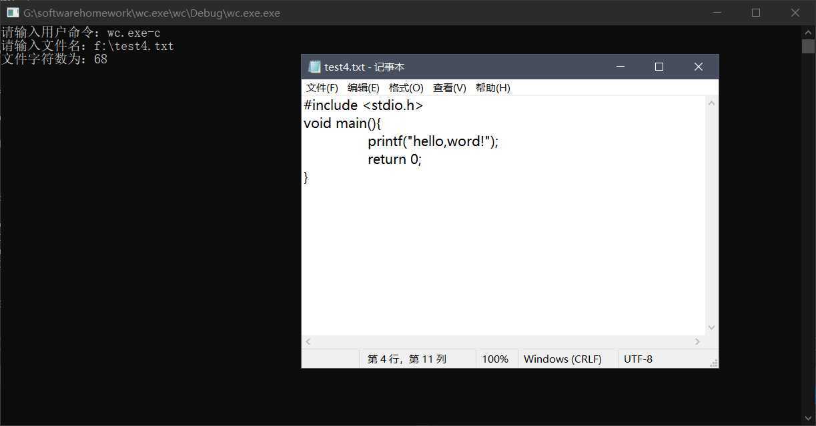Click the console icon in wc.exe.exe title bar
This screenshot has width=816, height=426.
tap(12, 13)
